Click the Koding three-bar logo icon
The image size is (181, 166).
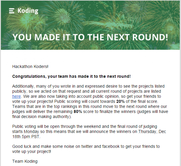coord(12,11)
